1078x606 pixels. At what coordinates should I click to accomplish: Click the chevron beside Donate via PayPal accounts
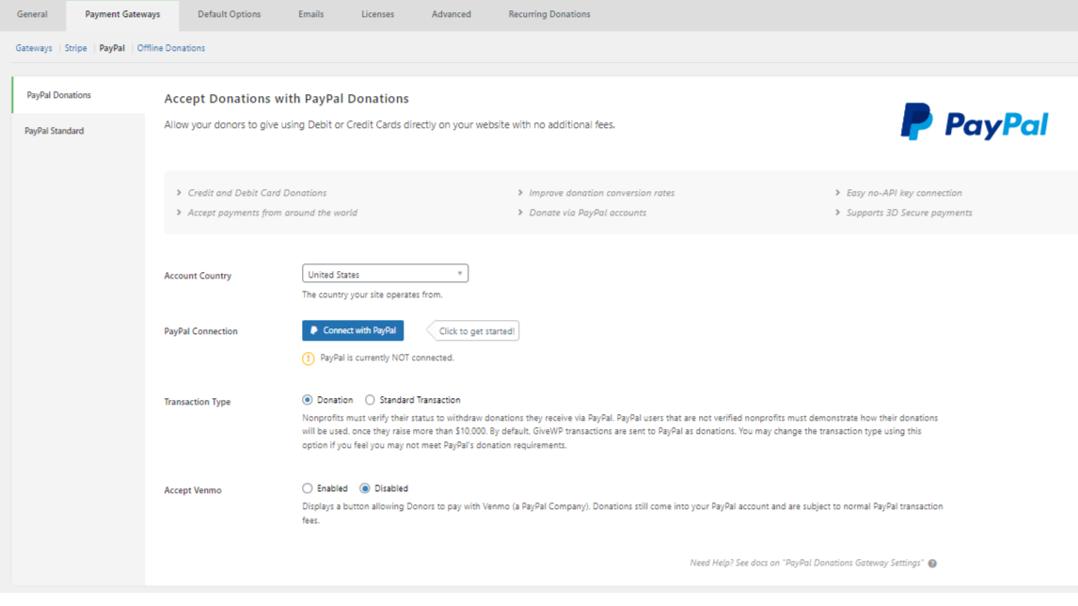[520, 213]
